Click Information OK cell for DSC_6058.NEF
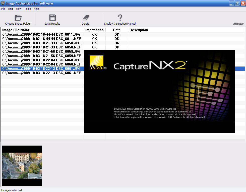 click(95, 47)
